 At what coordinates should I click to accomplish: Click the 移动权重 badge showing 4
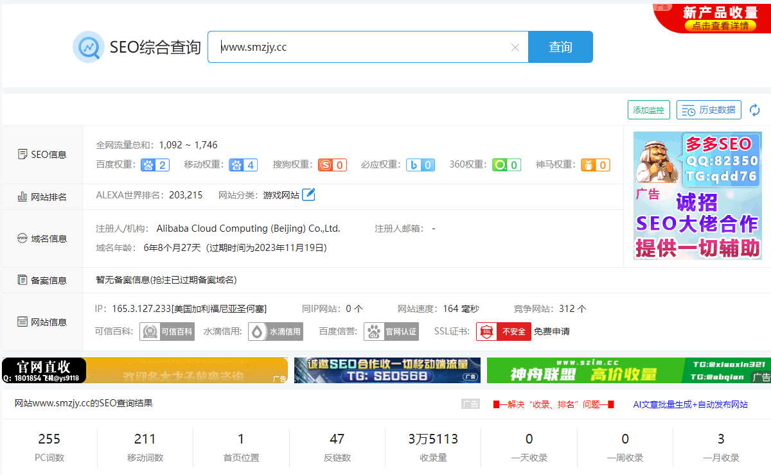tap(244, 165)
